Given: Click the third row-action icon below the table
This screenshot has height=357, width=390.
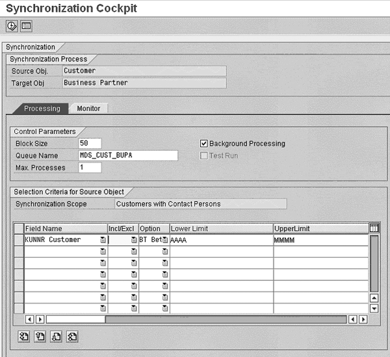Looking at the screenshot, I should 56,336.
